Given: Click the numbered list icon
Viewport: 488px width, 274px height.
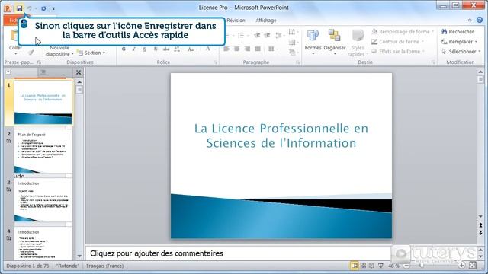Looking at the screenshot, I should (241, 35).
